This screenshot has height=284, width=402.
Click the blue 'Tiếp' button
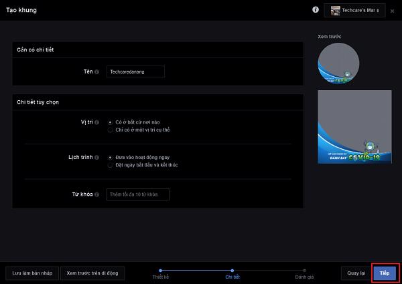pyautogui.click(x=385, y=273)
